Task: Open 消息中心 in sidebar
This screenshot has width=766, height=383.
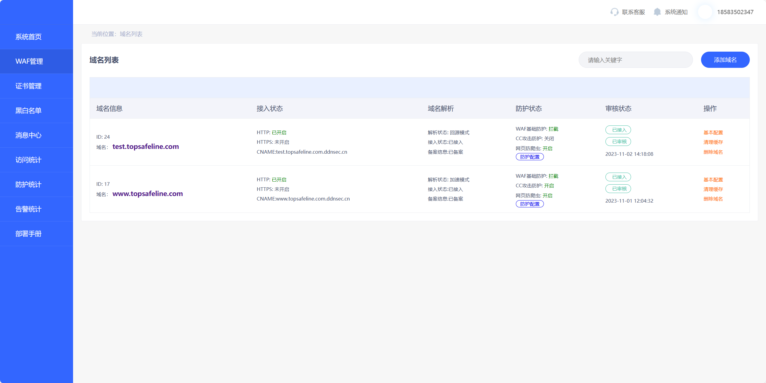Action: click(29, 135)
